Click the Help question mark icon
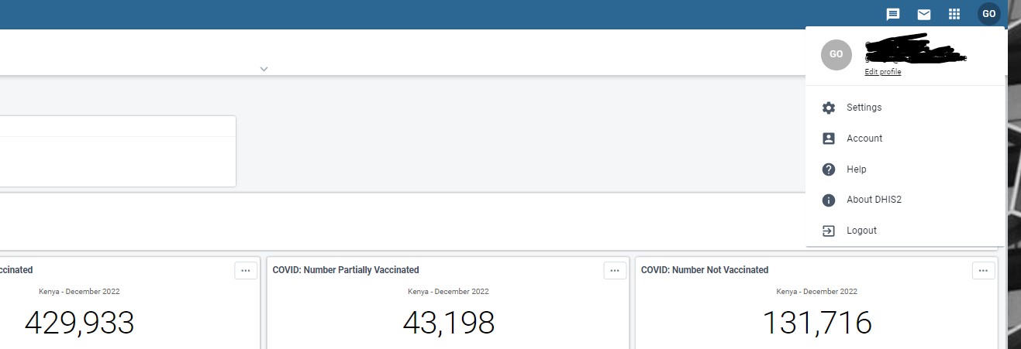Viewport: 1021px width, 349px height. coord(828,169)
